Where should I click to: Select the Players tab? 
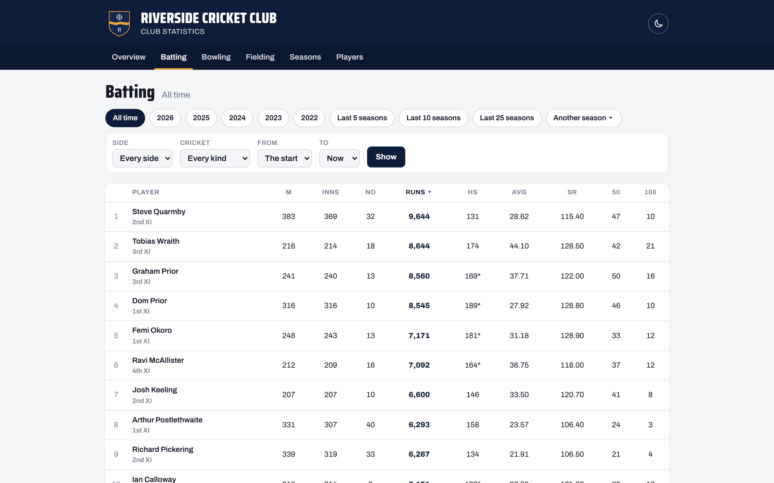(350, 57)
